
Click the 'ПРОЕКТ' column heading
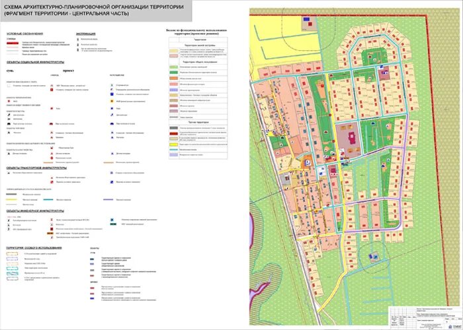69,71
